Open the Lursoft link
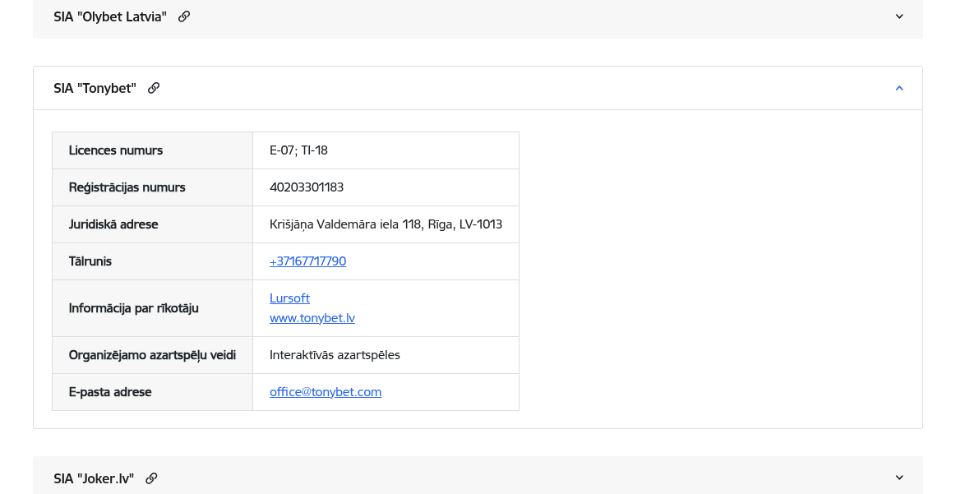This screenshot has height=494, width=956. (289, 298)
